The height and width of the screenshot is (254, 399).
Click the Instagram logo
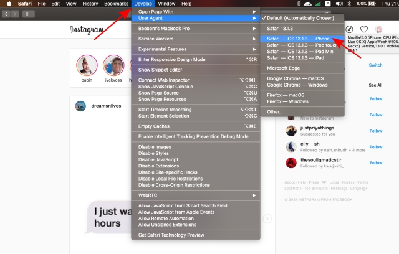(87, 29)
